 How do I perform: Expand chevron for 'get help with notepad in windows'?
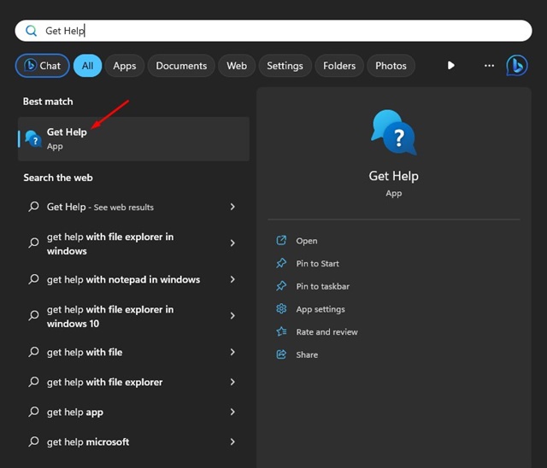click(x=232, y=279)
